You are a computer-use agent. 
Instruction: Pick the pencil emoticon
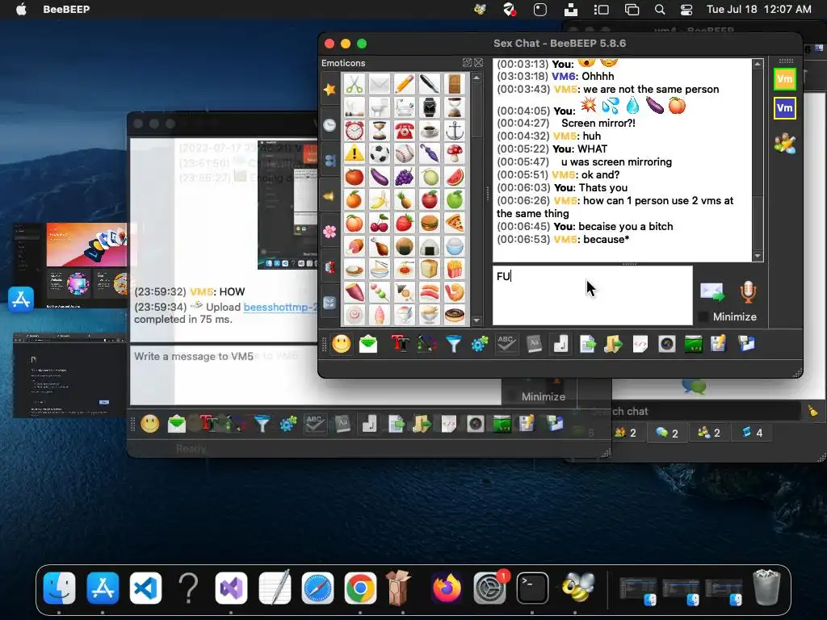404,84
